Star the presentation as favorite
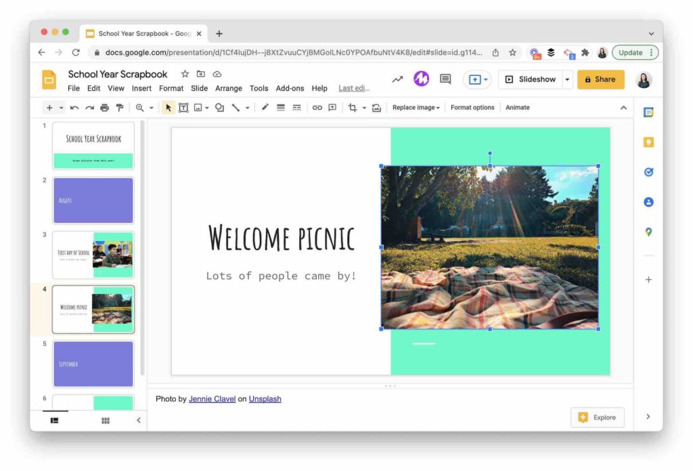Screen dimensions: 693x471 pos(184,74)
